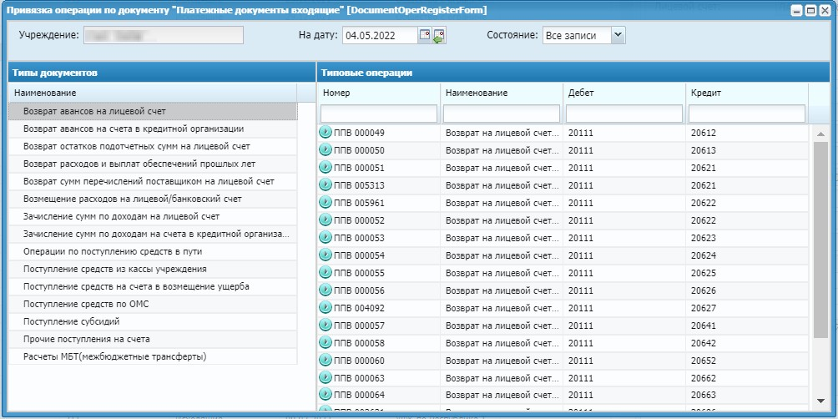
Task: Select Операции по поступлению средств в пути
Action: coord(153,252)
